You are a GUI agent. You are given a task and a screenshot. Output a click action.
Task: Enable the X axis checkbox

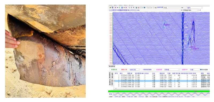pos(141,8)
